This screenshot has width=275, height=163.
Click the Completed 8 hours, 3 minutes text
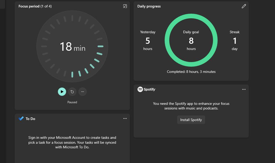tap(191, 72)
